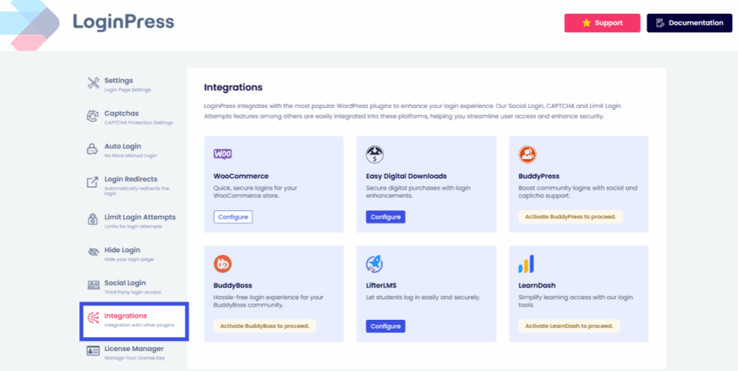Open the Captchas menu item
This screenshot has height=371, width=738.
[131, 117]
